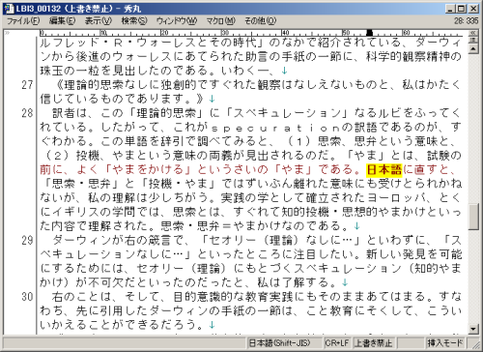483x352 pixels.
Task: Open the ウィンドウ(W) menu
Action: [x=177, y=21]
